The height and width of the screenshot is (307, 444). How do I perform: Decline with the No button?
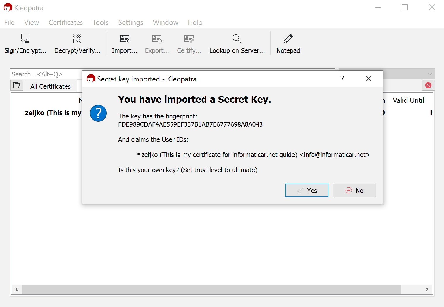pyautogui.click(x=354, y=190)
